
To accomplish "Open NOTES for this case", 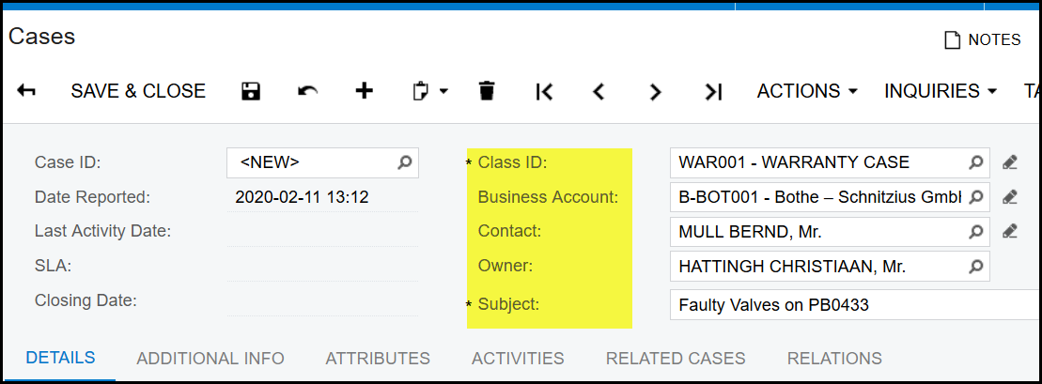I will tap(982, 39).
